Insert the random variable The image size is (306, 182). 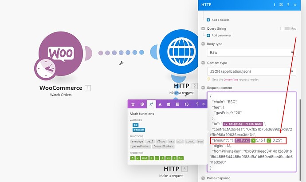(139, 130)
